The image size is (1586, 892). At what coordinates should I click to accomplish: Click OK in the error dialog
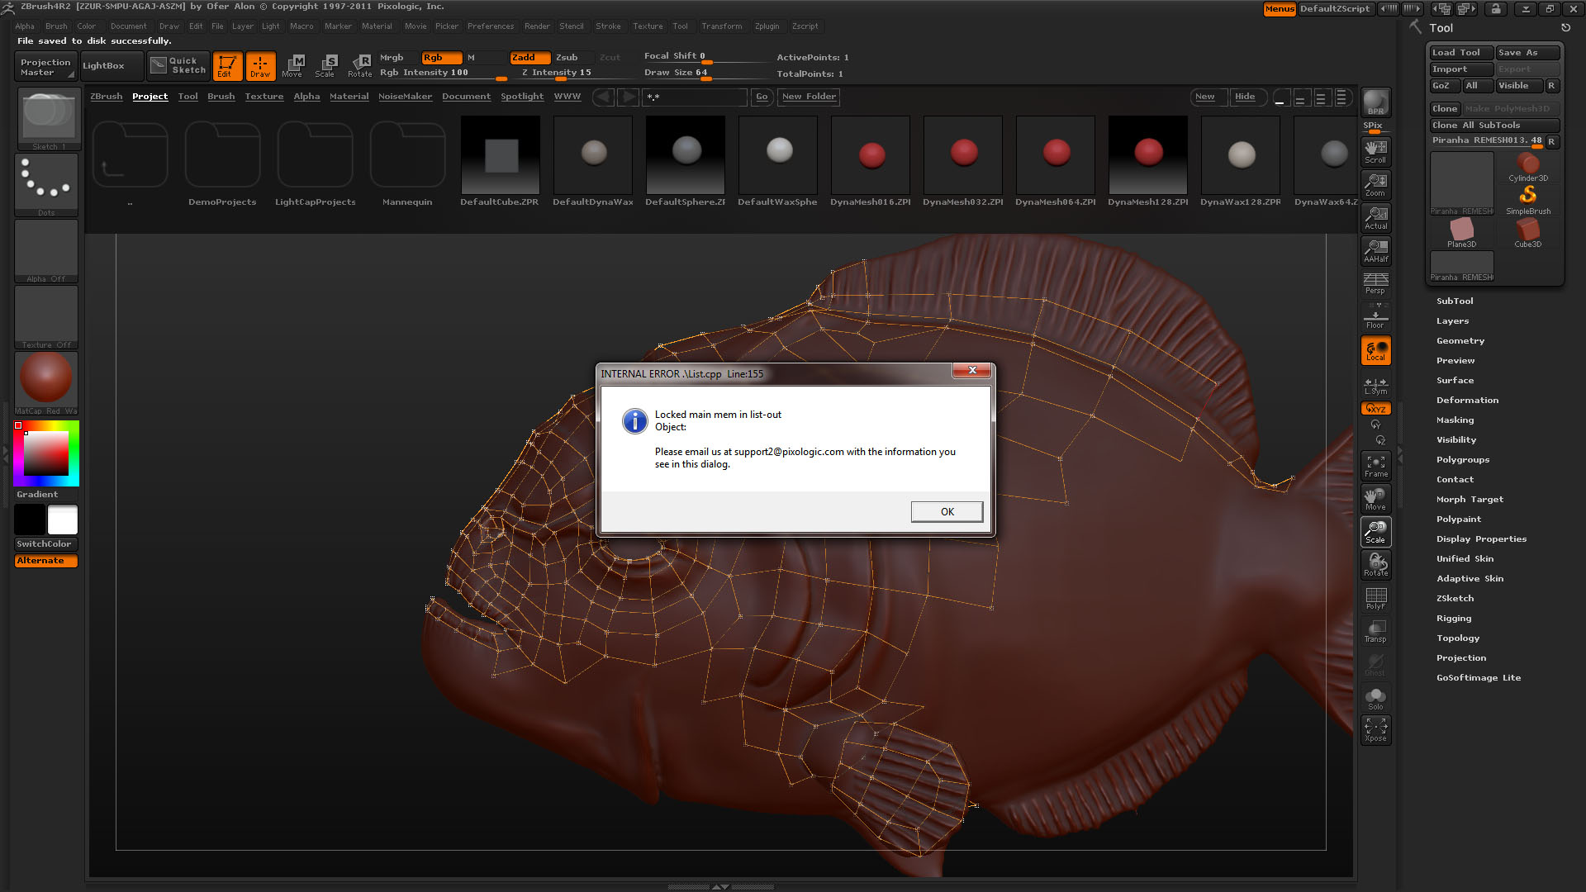(x=947, y=512)
